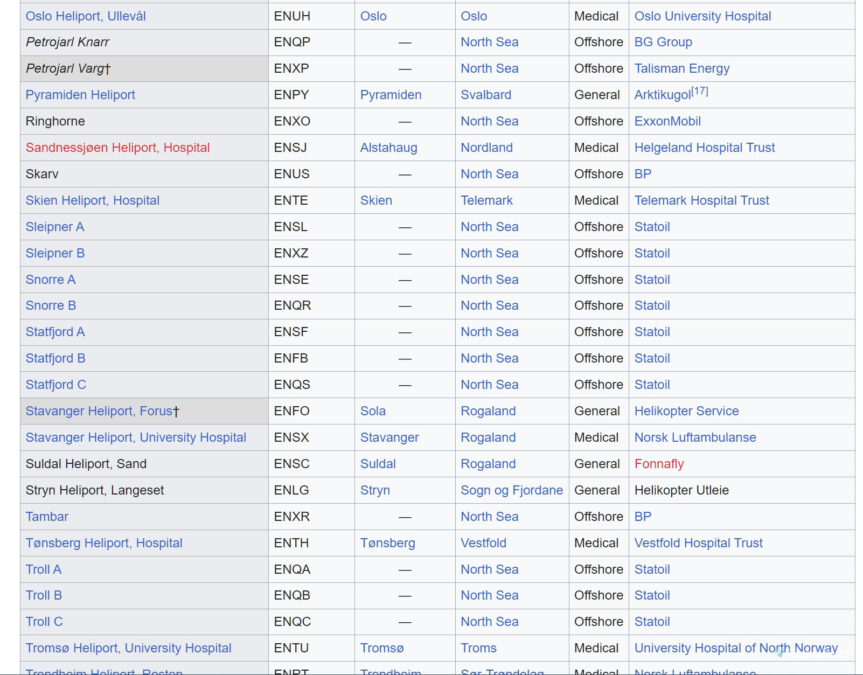Follow the Svalbard region link

486,95
